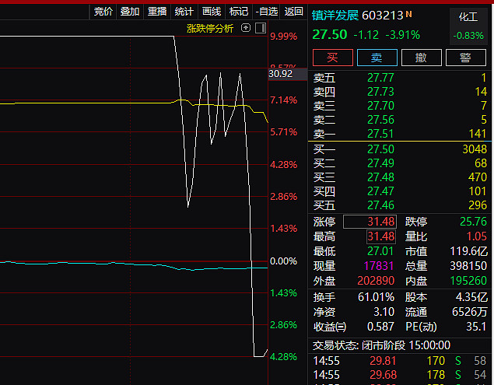
Task: Click the upload arrow icon beside 涨跌停分析
Action: coord(246,28)
